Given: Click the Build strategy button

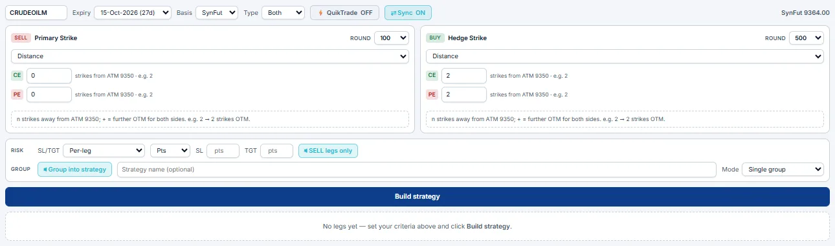Looking at the screenshot, I should 417,197.
